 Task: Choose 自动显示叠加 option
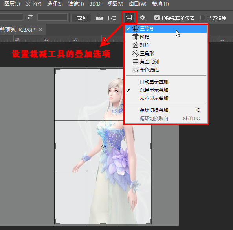(166, 82)
